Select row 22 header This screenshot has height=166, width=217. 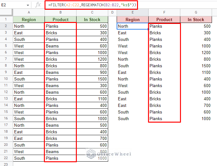(x=6, y=158)
